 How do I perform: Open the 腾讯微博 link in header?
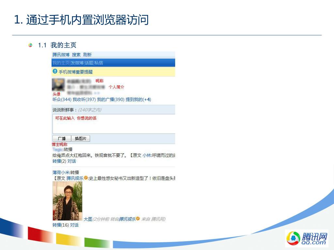(x=61, y=55)
